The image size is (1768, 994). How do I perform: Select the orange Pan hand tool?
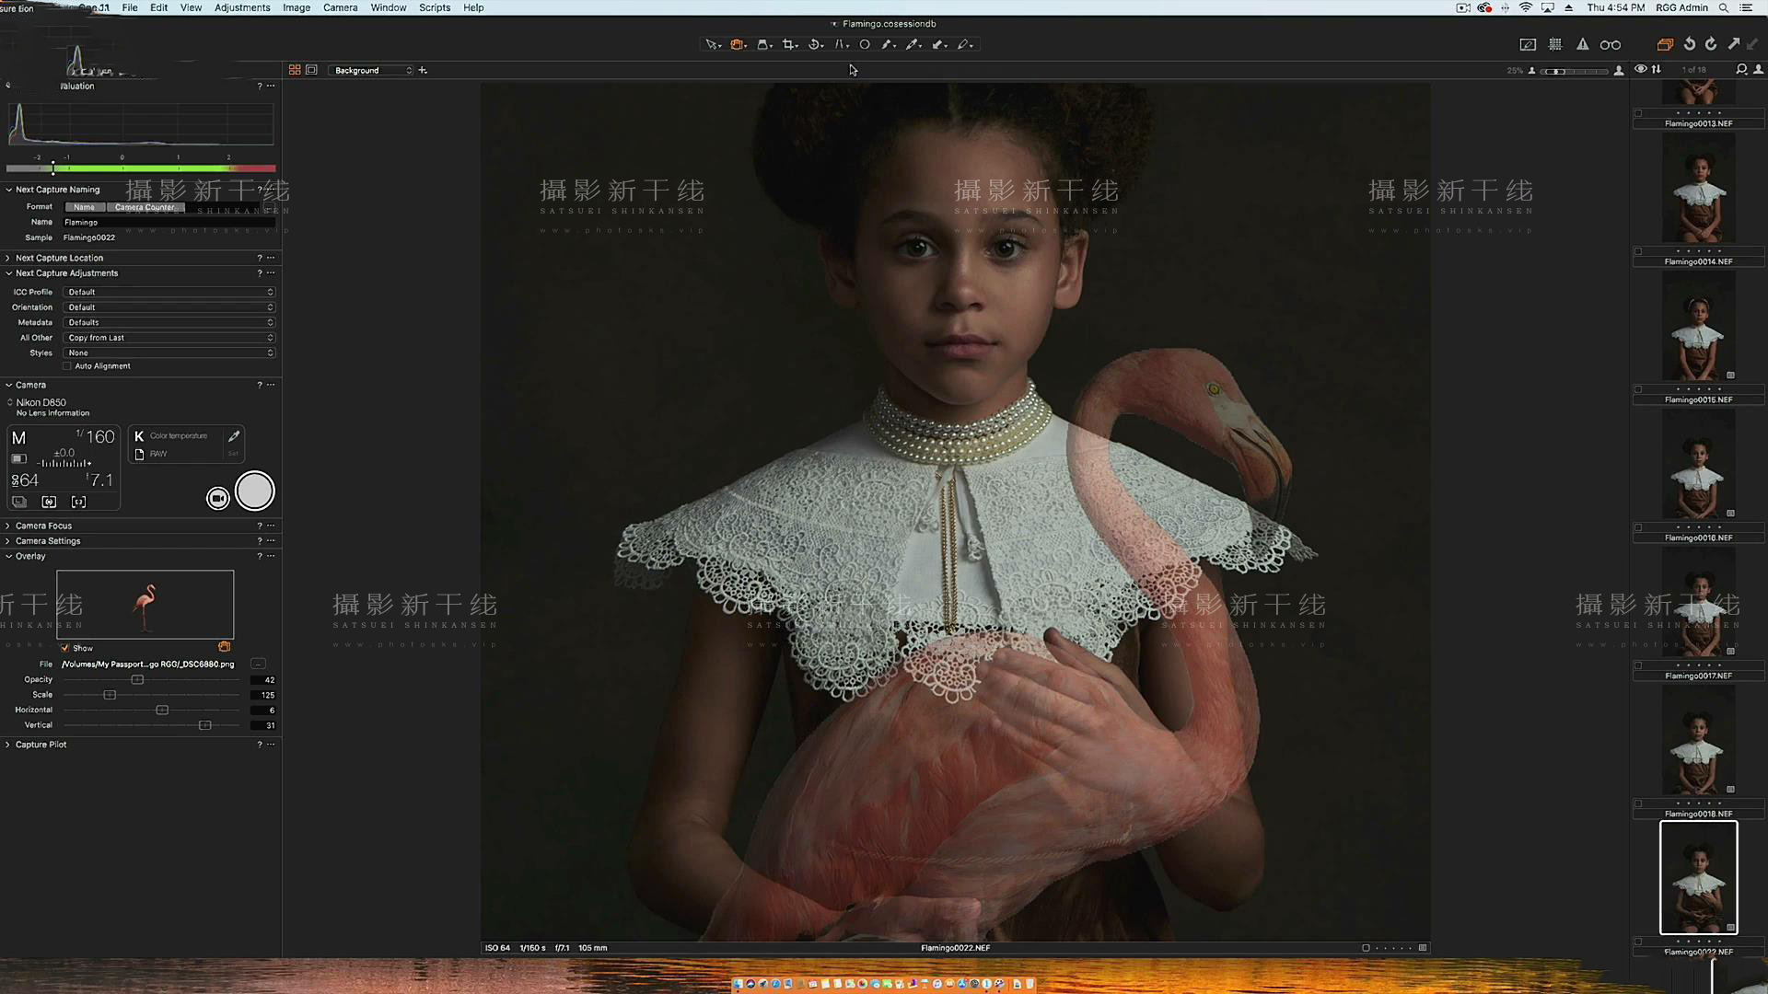click(x=737, y=44)
